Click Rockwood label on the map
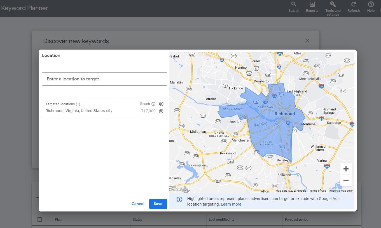This screenshot has width=381, height=228. point(228,153)
